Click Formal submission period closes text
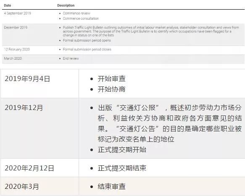 [87, 50]
